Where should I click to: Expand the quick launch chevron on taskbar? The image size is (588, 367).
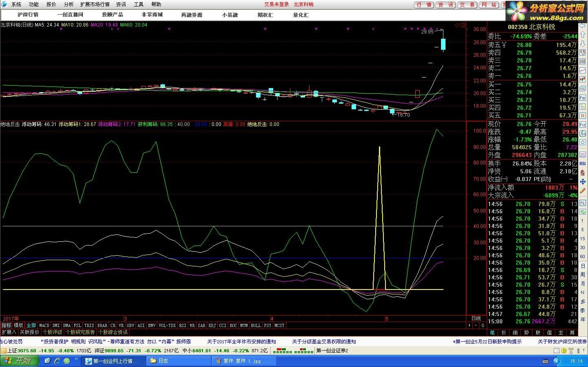pos(76,359)
